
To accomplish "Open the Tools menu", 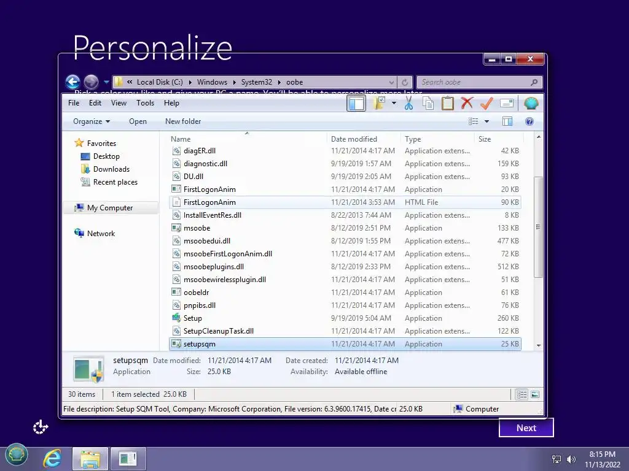I will click(x=145, y=103).
